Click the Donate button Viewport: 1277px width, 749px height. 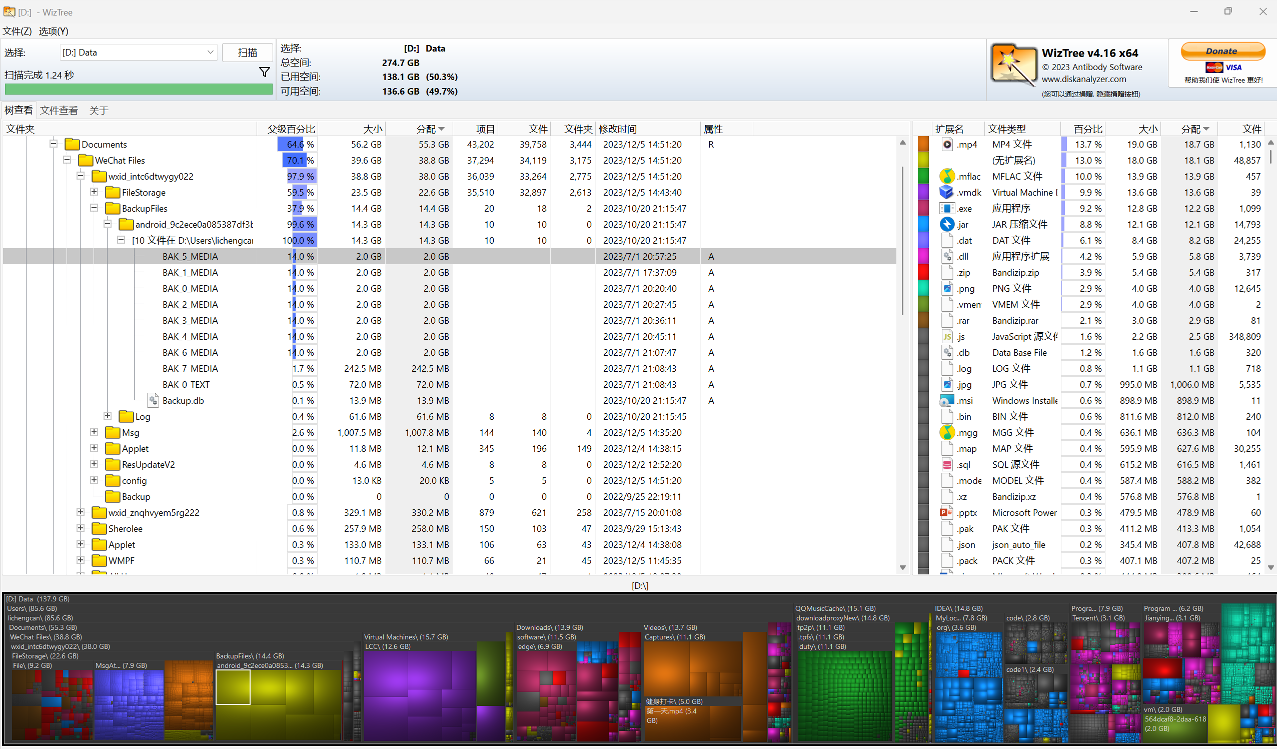(1222, 51)
